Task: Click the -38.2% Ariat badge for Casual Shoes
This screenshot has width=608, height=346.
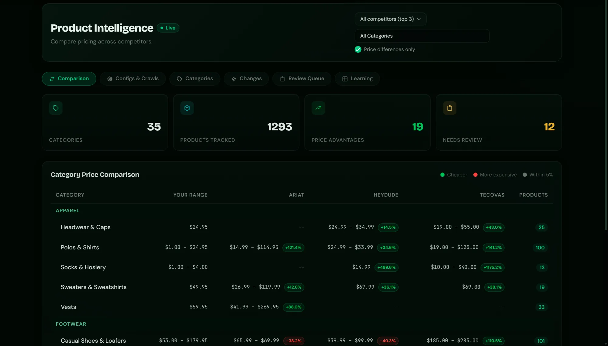Action: (x=294, y=341)
